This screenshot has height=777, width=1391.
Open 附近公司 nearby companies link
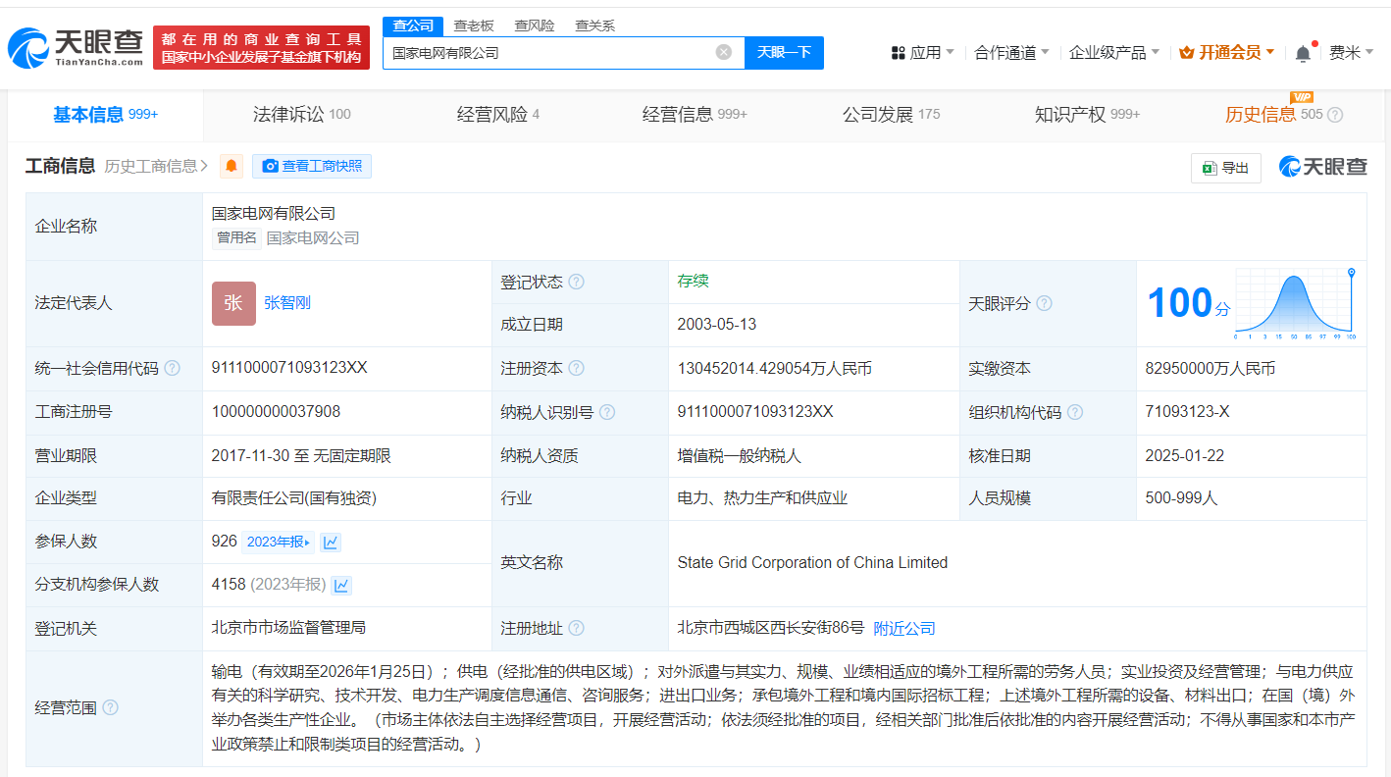tap(904, 628)
